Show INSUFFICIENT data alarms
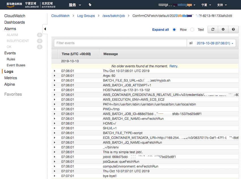The width and height of the screenshot is (241, 179). [18, 41]
